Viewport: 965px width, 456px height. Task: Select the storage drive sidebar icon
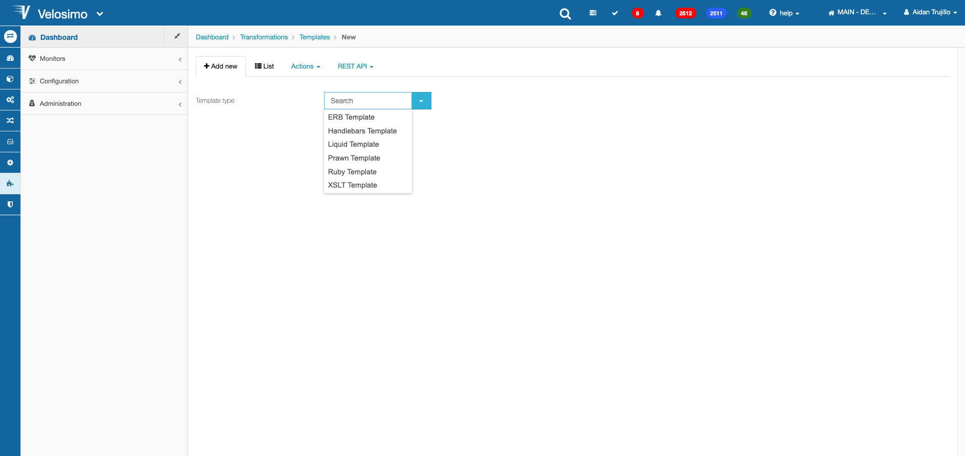tap(10, 142)
